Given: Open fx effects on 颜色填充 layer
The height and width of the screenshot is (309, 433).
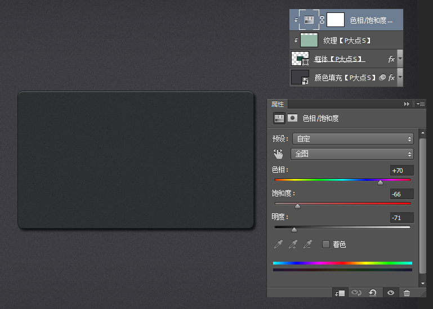Looking at the screenshot, I should point(391,78).
